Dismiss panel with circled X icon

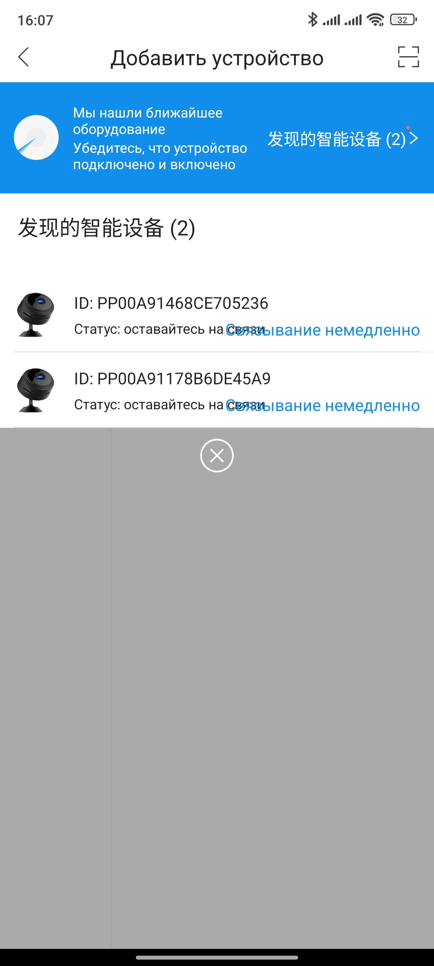point(217,455)
